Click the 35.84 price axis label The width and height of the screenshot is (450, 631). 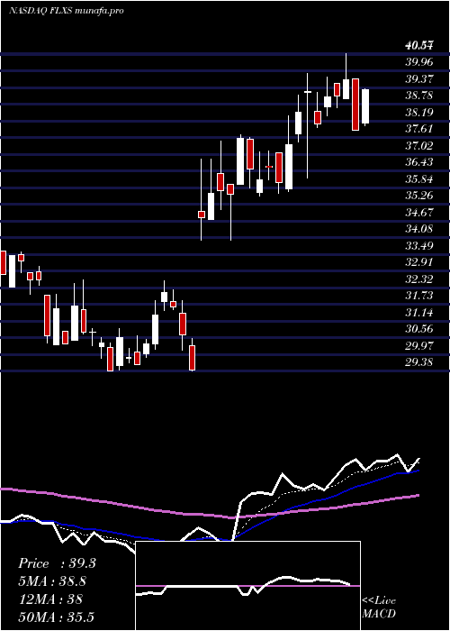click(419, 178)
